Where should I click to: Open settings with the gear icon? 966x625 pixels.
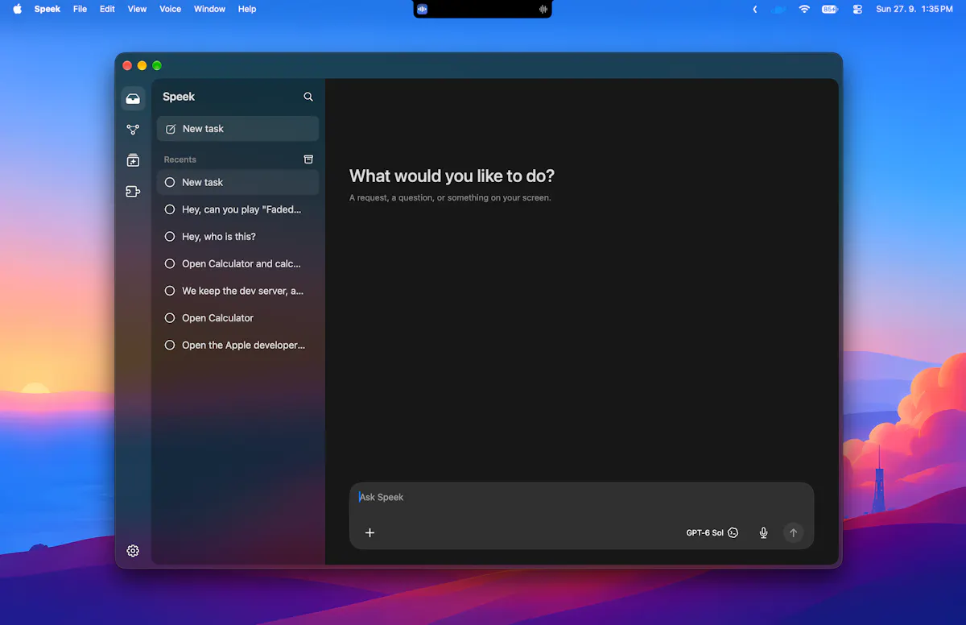pyautogui.click(x=133, y=551)
